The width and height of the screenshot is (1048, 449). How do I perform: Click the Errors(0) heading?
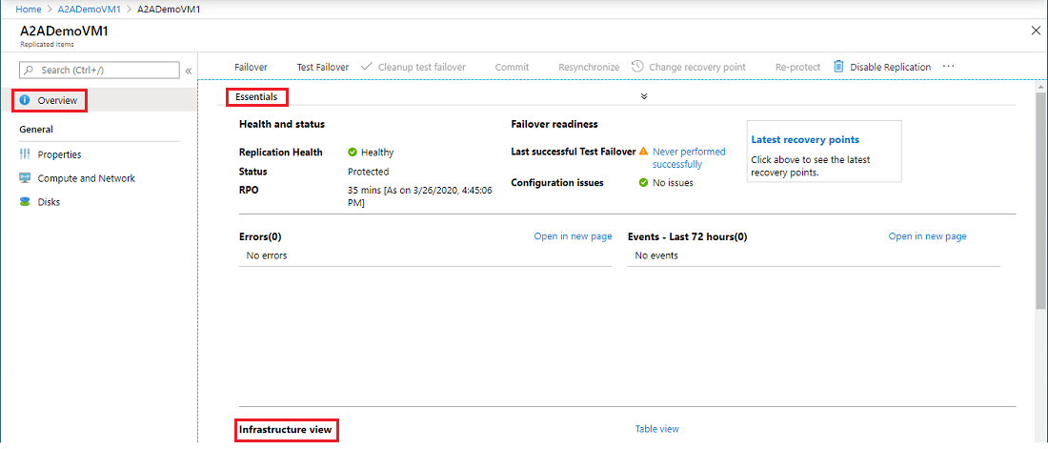point(260,236)
